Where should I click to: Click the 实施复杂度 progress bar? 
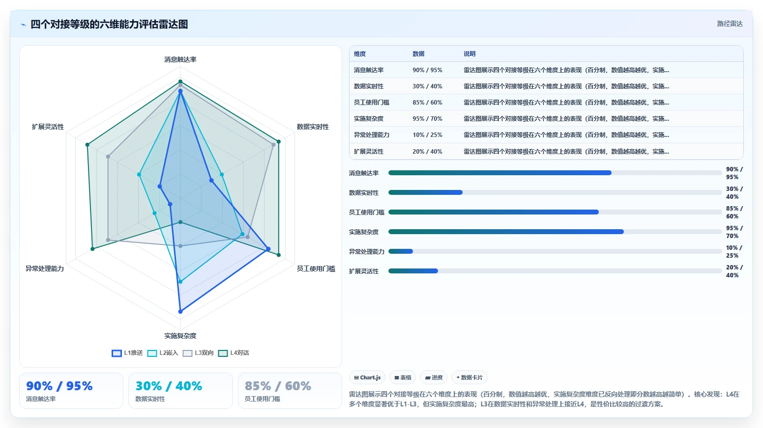pos(555,232)
